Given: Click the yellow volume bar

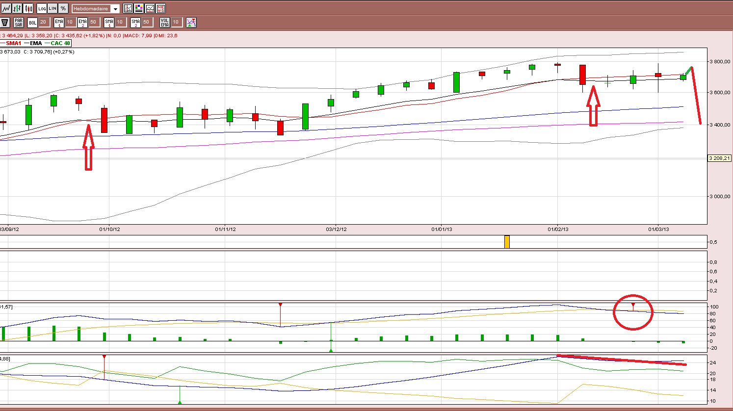Looking at the screenshot, I should pyautogui.click(x=507, y=242).
